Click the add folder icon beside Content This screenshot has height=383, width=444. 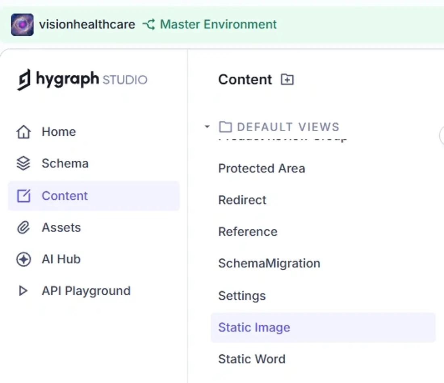point(287,79)
